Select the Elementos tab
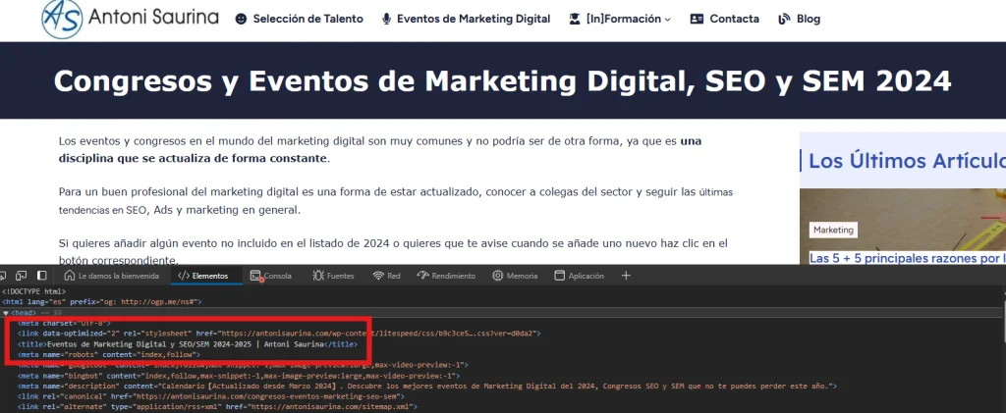 [x=203, y=276]
